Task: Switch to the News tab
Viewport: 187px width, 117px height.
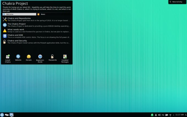Action: 54,14
